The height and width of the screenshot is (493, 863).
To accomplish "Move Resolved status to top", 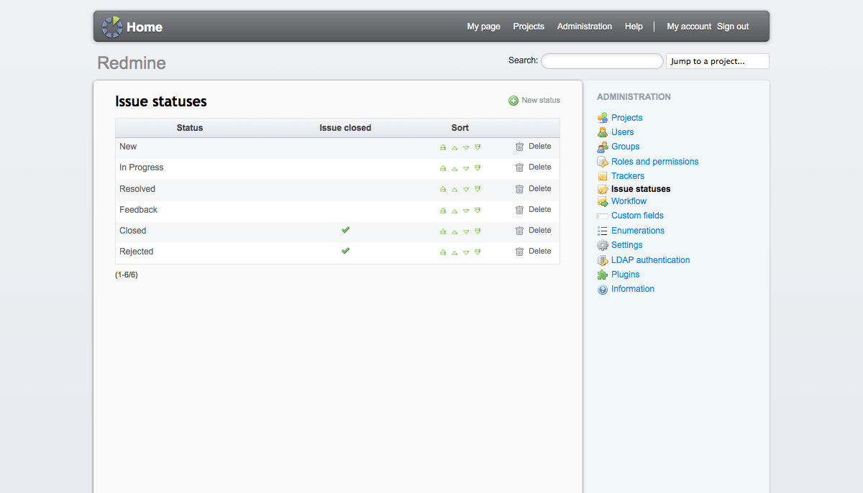I will [x=443, y=190].
